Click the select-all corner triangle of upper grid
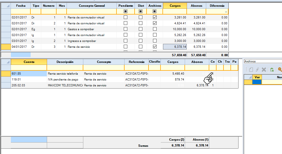 [x=8, y=6]
